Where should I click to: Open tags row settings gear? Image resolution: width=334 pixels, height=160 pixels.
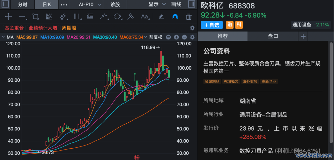tap(192, 28)
